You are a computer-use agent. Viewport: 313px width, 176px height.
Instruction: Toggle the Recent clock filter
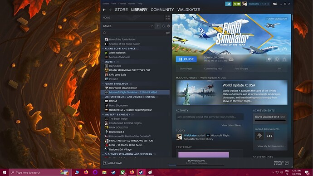coord(164,26)
